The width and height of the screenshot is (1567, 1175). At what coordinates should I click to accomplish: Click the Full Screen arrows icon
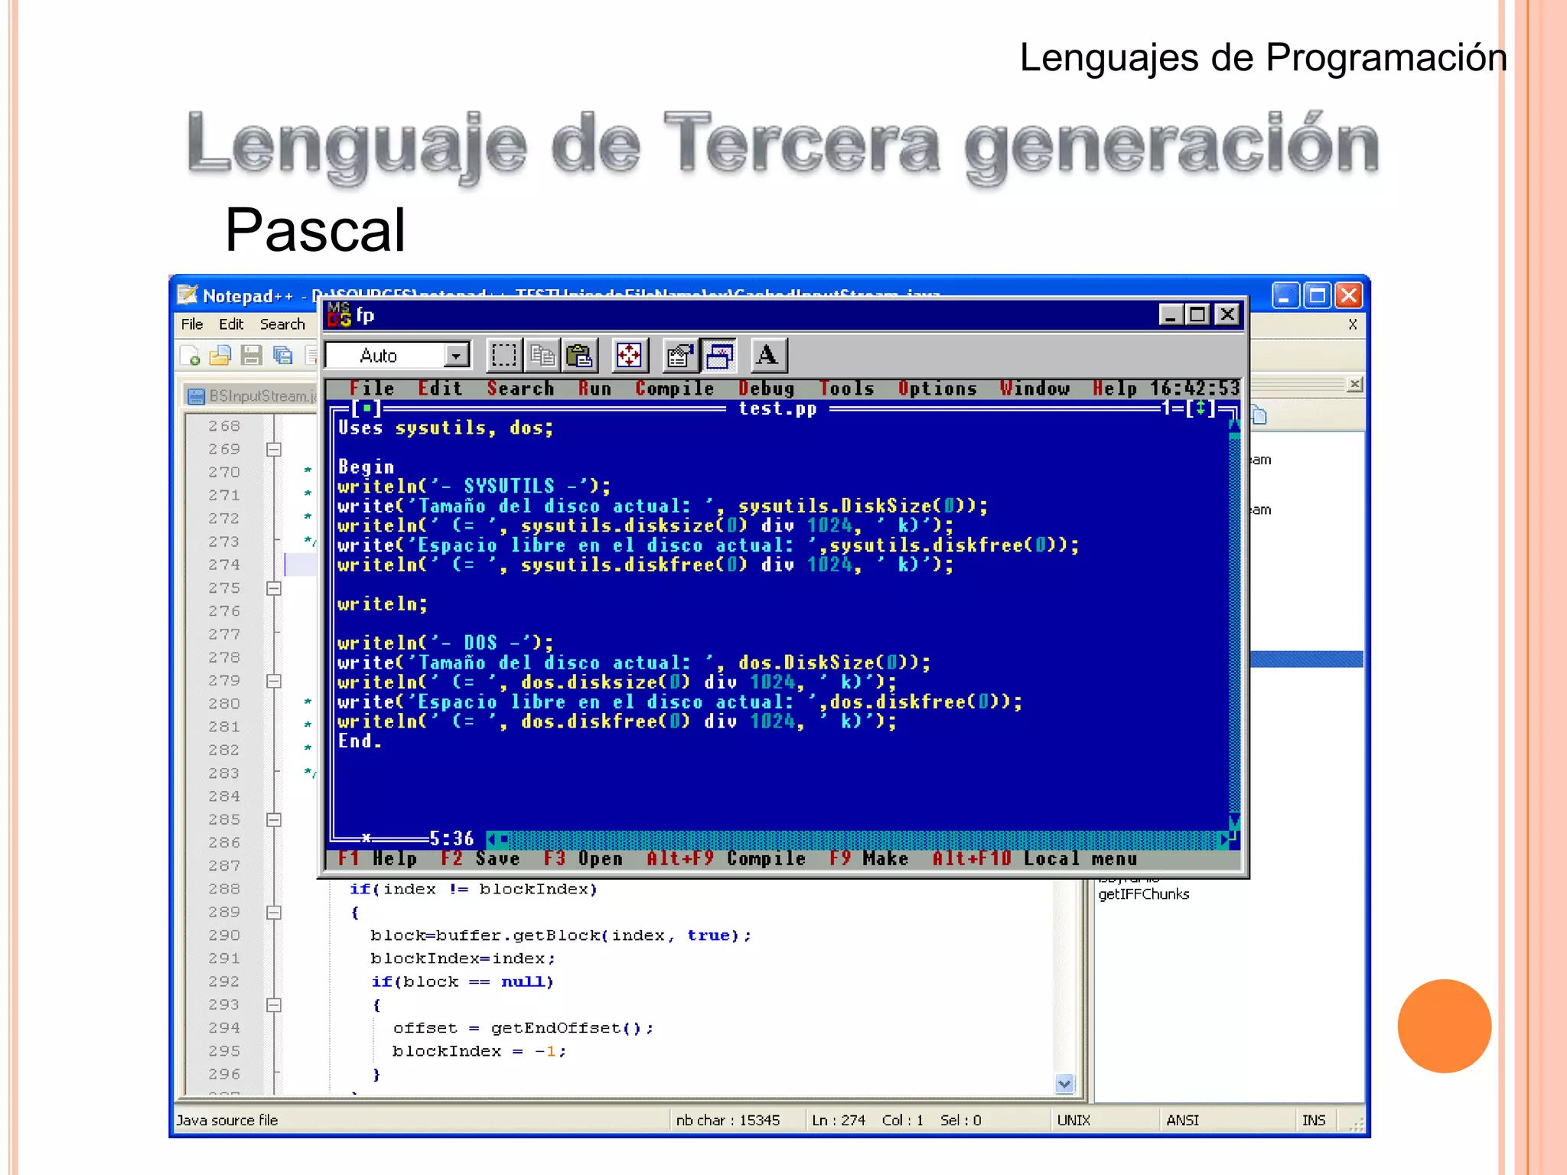629,356
